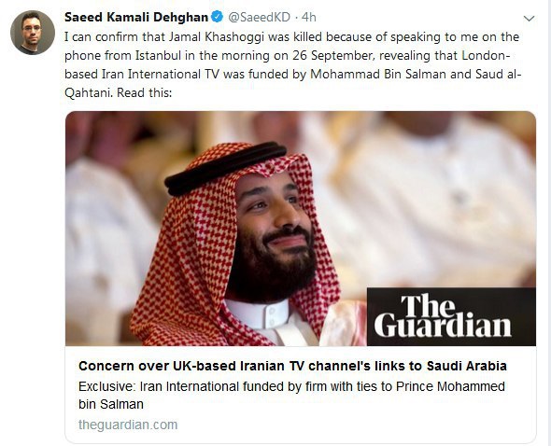Click headline 'Concern over UK-based Iranian TV channel's links'
The image size is (551, 446).
point(292,366)
